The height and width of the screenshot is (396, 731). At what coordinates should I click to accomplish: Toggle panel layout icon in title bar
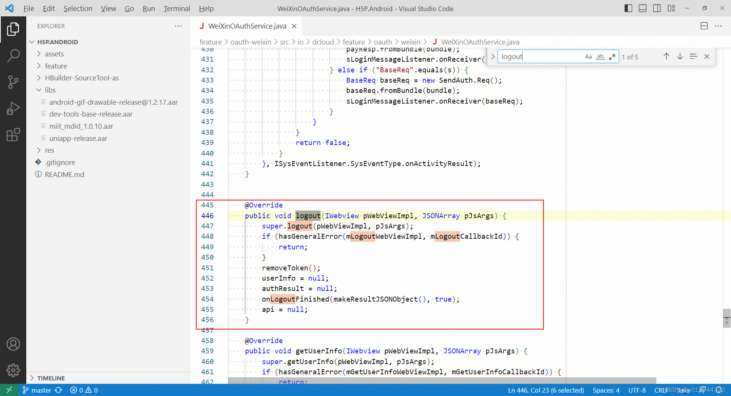coord(643,8)
